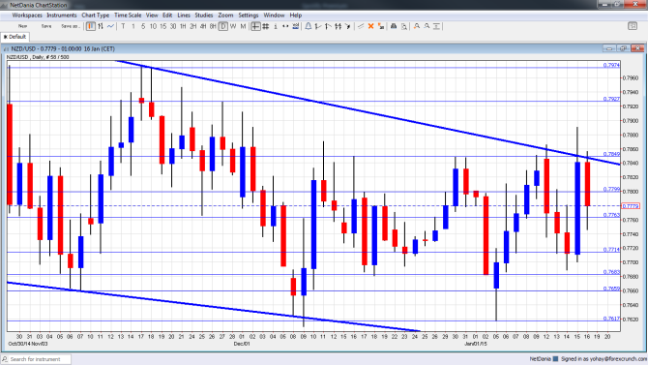Screen dimensions: 648x365
Task: Click the arrow drawing tool icon
Action: [x=348, y=26]
